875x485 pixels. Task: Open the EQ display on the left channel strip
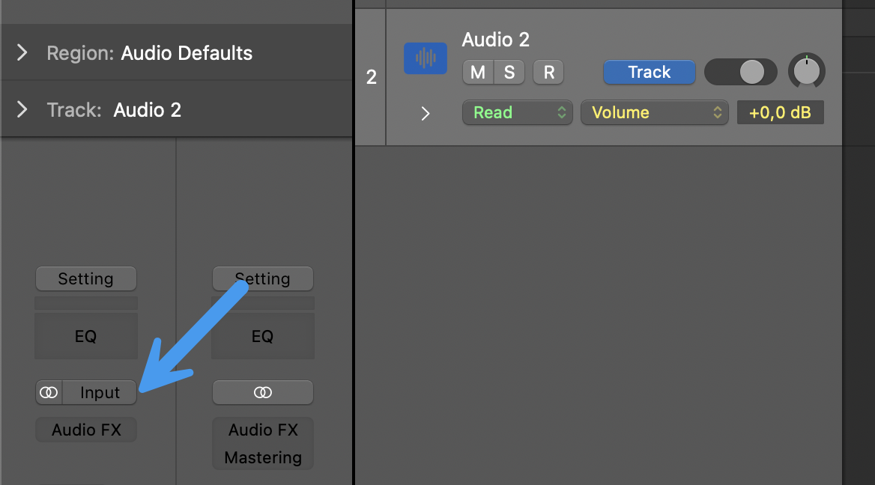(85, 336)
